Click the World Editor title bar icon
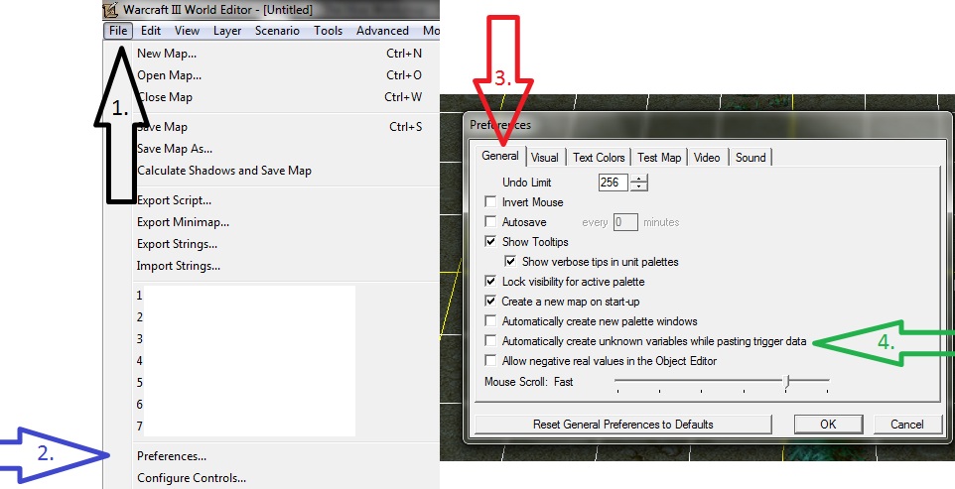The height and width of the screenshot is (489, 955). click(111, 10)
